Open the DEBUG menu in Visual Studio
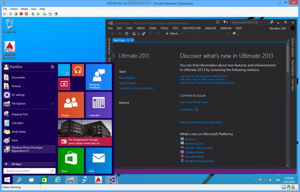The width and height of the screenshot is (300, 192). 141,28
